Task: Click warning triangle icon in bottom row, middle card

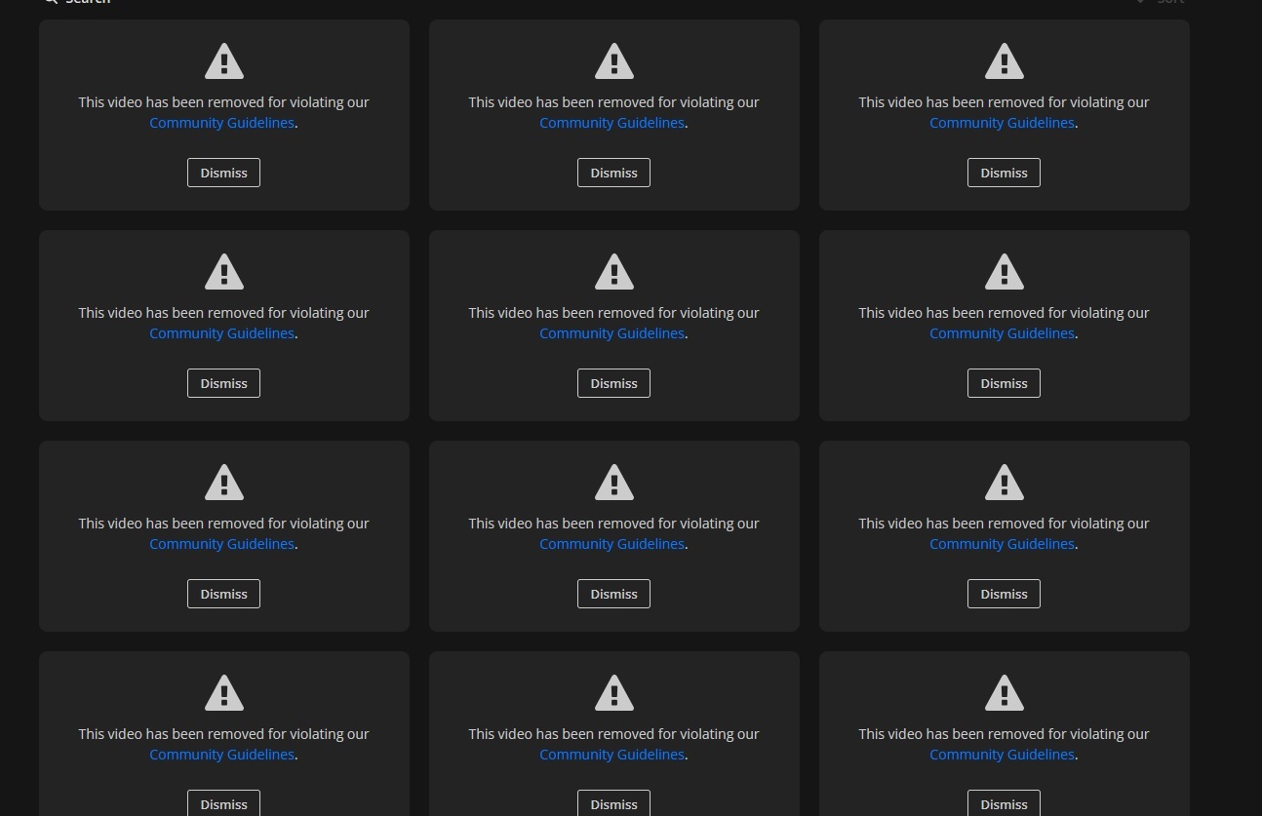Action: coord(613,694)
